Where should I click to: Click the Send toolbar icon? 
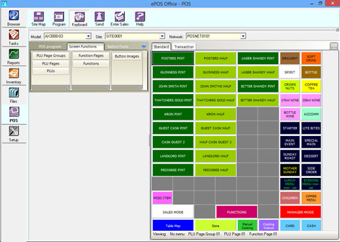pos(99,19)
